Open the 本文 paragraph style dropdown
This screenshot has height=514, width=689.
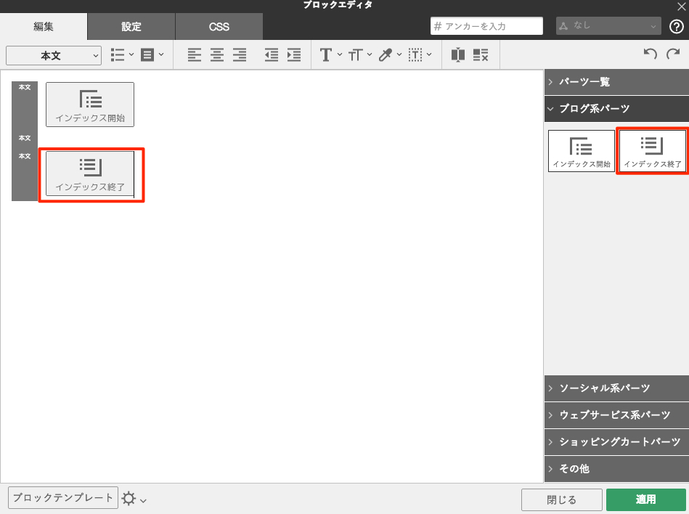click(x=54, y=56)
